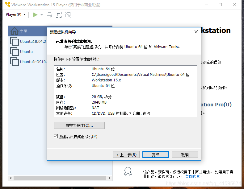This screenshot has width=244, height=189.
Task: Open the power options dropdown arrow
Action: pyautogui.click(x=42, y=15)
